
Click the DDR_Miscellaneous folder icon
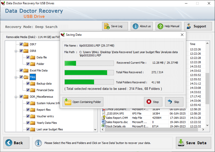(x=26, y=97)
